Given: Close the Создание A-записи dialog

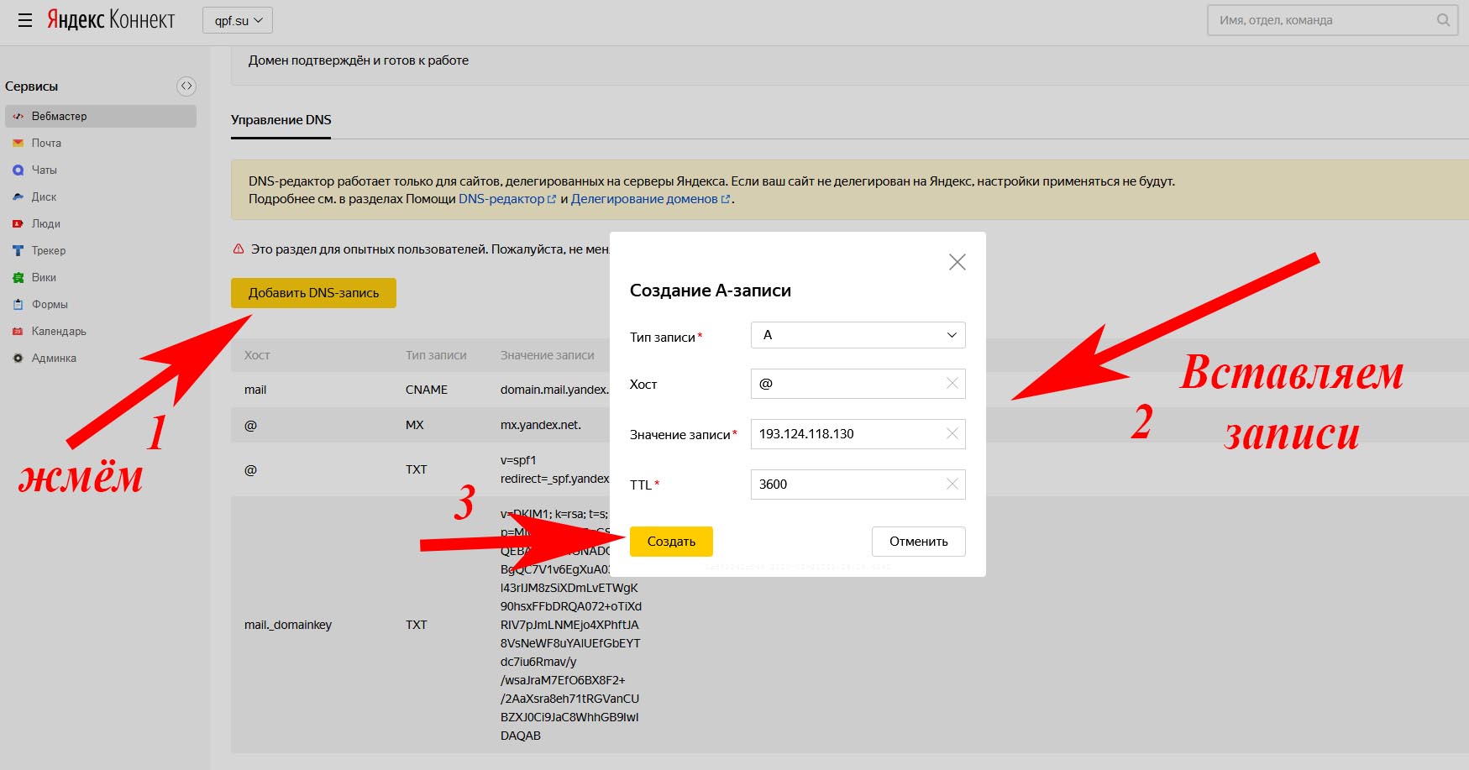Looking at the screenshot, I should [x=957, y=262].
